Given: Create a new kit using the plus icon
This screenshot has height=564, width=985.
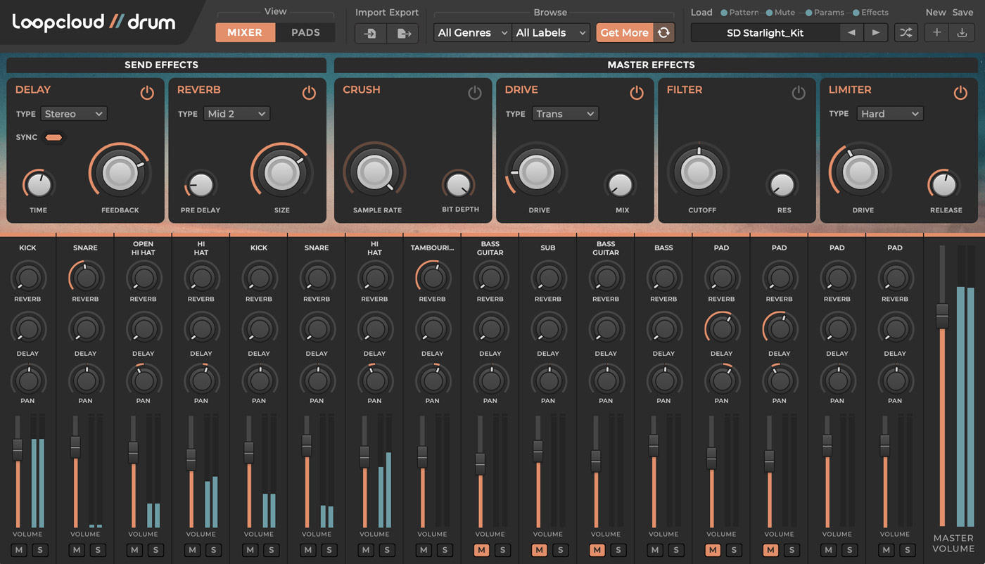Looking at the screenshot, I should pyautogui.click(x=936, y=32).
